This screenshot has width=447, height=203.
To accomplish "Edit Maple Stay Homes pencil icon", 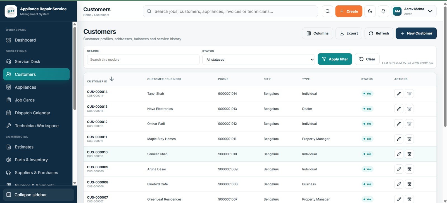I will (399, 139).
